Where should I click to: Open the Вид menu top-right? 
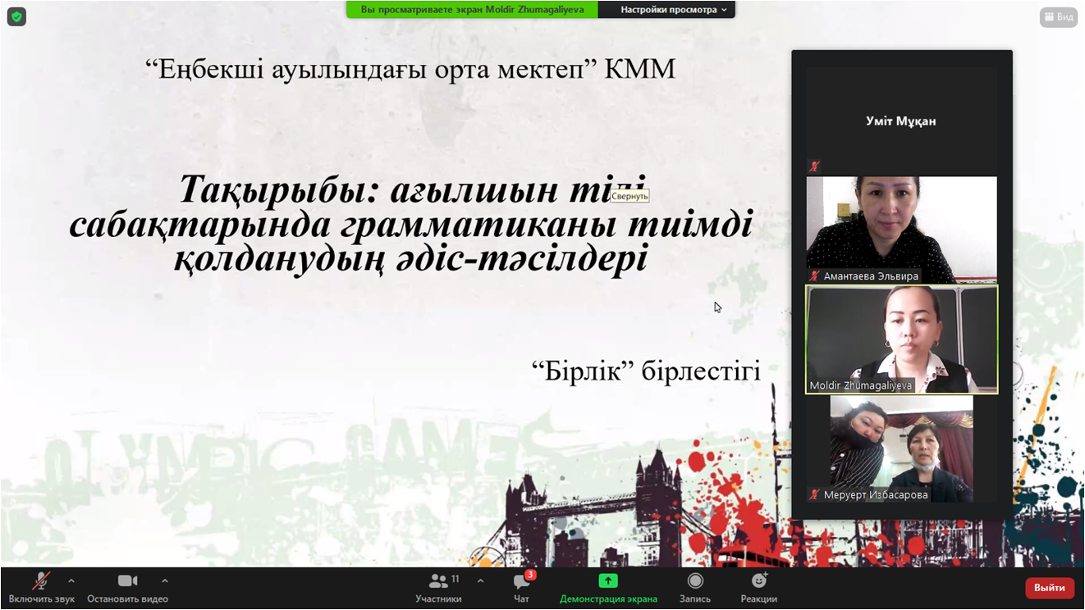1060,16
